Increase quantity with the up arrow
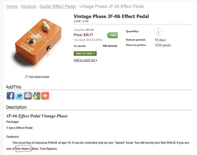The image size is (197, 155). click(x=158, y=29)
